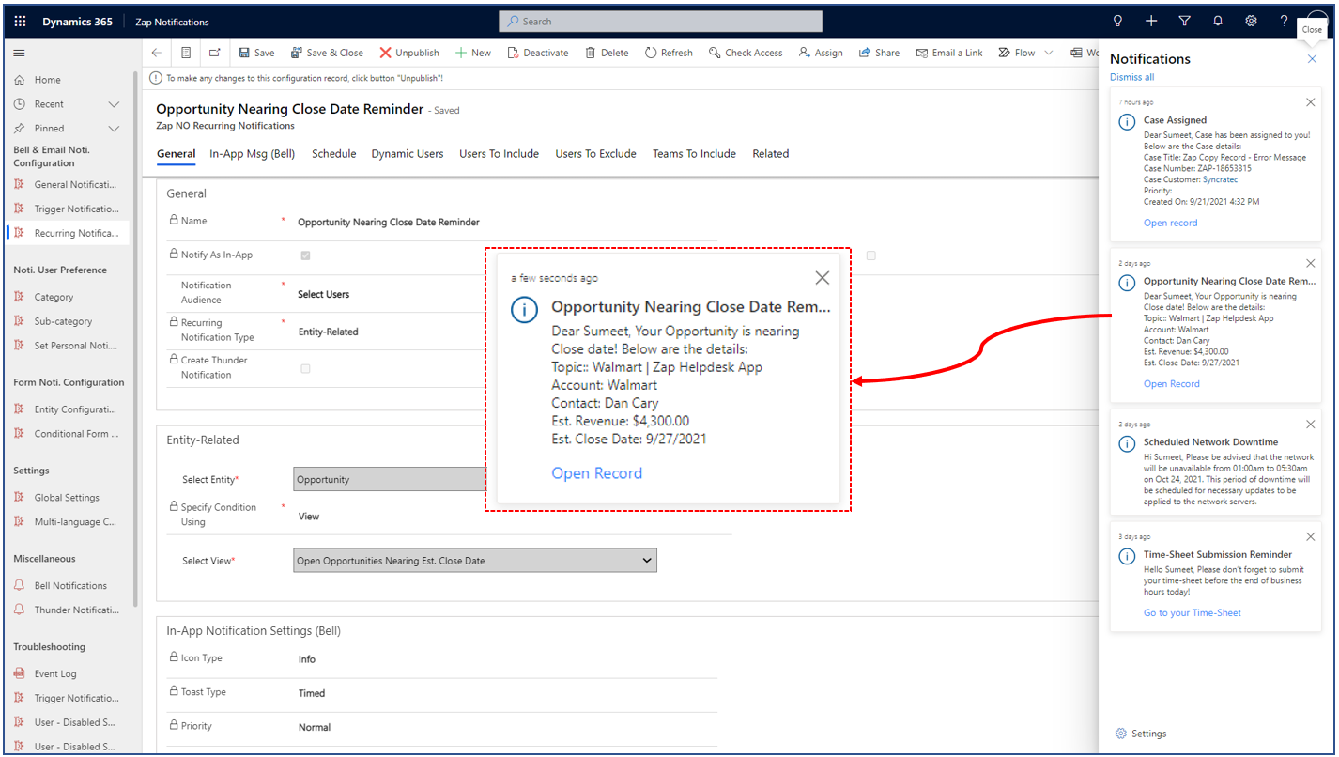Switch to In-App Msg (Bell) tab
This screenshot has height=757, width=1339.
tap(253, 154)
